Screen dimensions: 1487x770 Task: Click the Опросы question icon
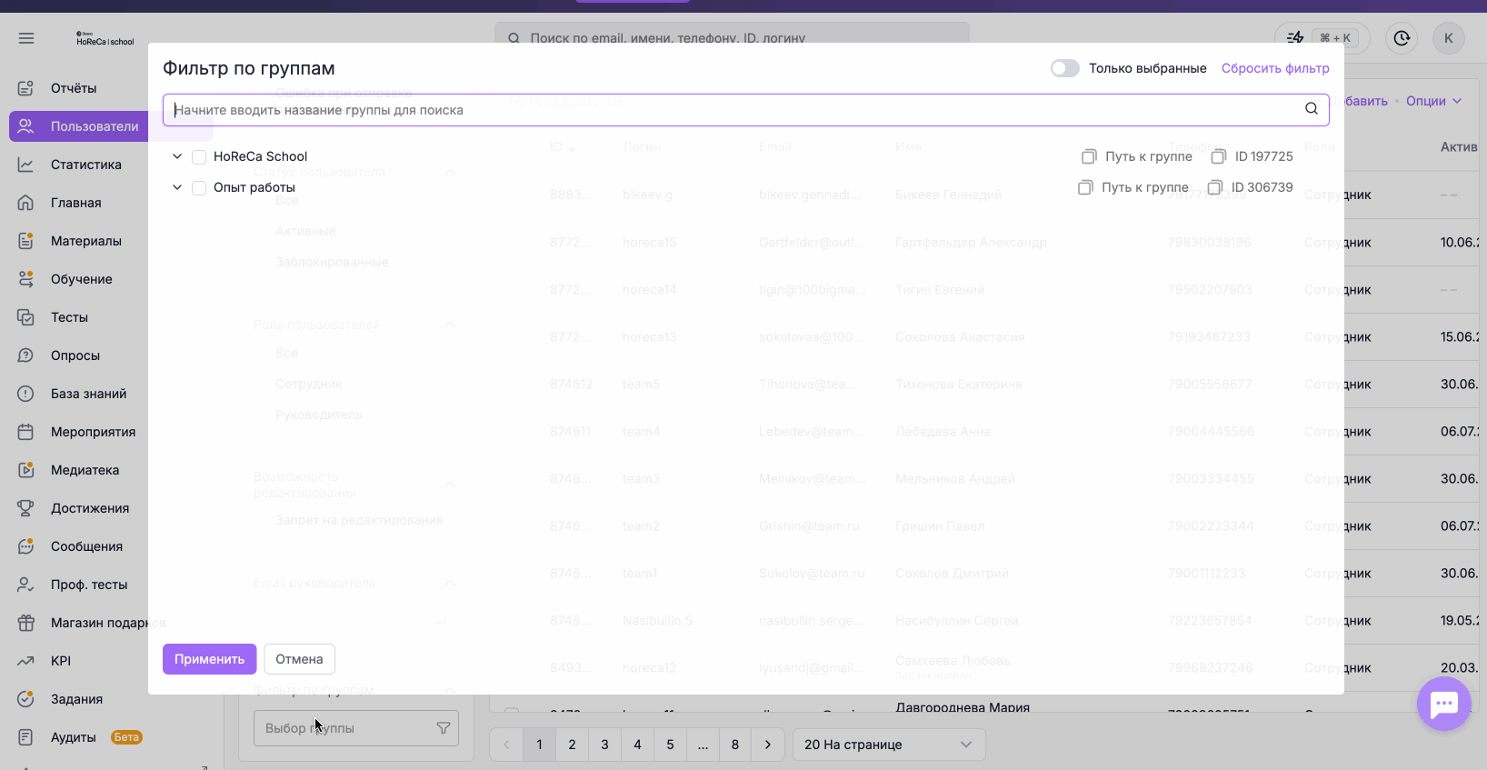click(x=25, y=355)
